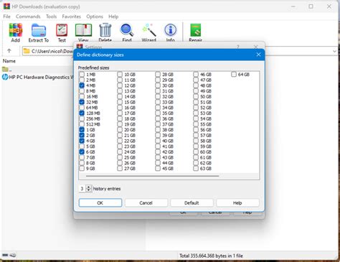Viewport: 340px width, 262px height.
Task: Click the history entries number field
Action: [x=82, y=189]
